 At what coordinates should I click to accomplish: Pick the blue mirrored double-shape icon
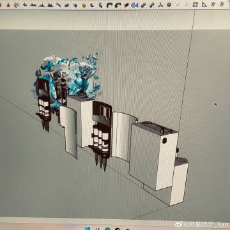[x=134, y=5]
